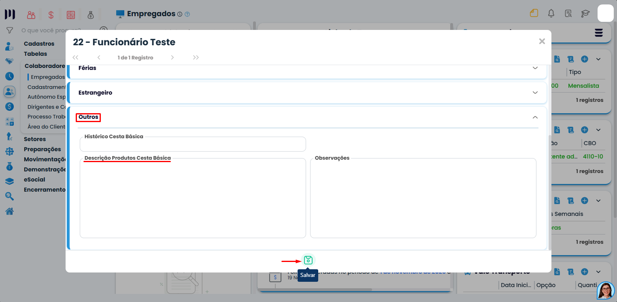Click the circular blue dollar icon in sidebar
Viewport: 617px width, 302px height.
tap(9, 107)
